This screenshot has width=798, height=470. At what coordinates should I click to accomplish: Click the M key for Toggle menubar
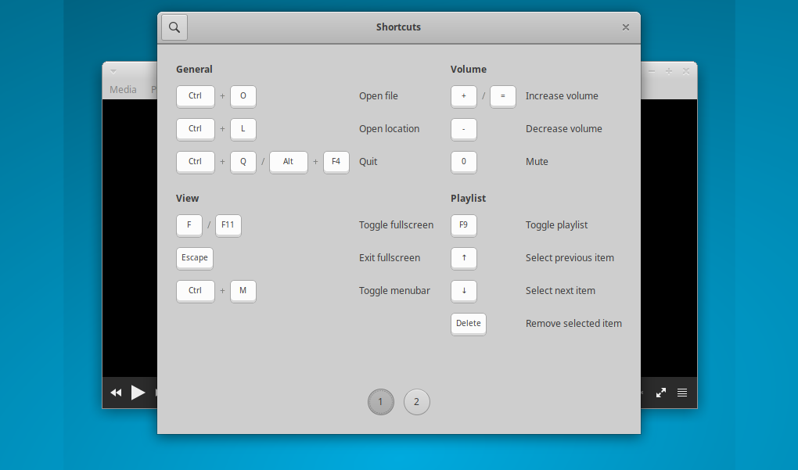click(243, 291)
